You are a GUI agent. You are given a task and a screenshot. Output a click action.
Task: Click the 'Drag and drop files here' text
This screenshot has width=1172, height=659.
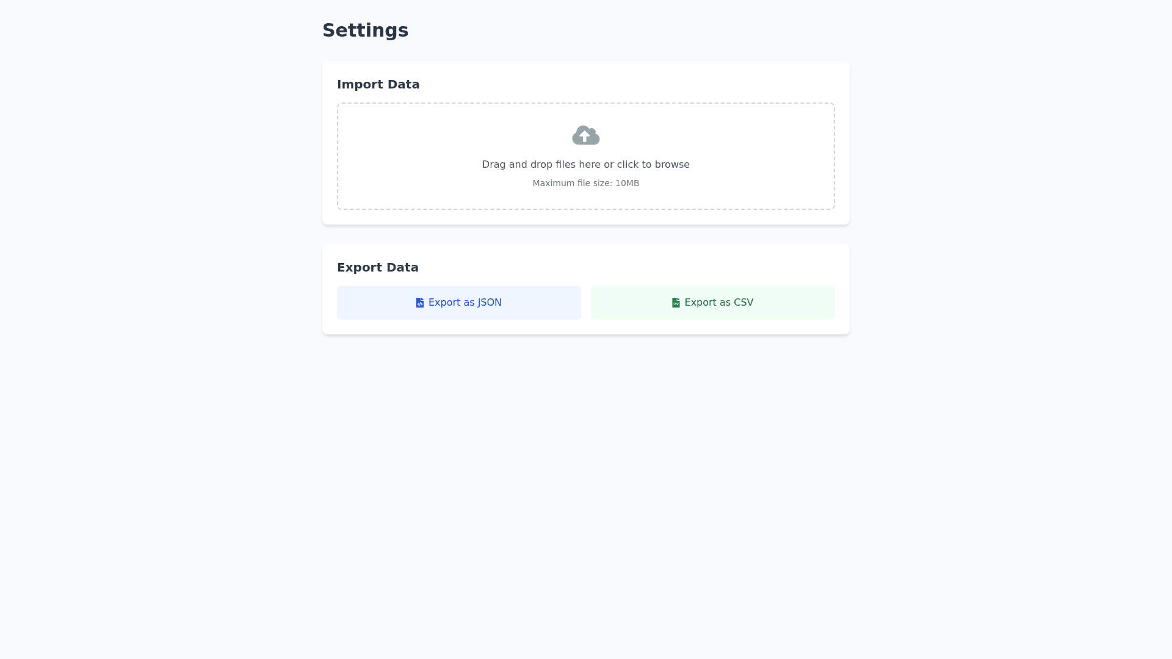tap(540, 165)
